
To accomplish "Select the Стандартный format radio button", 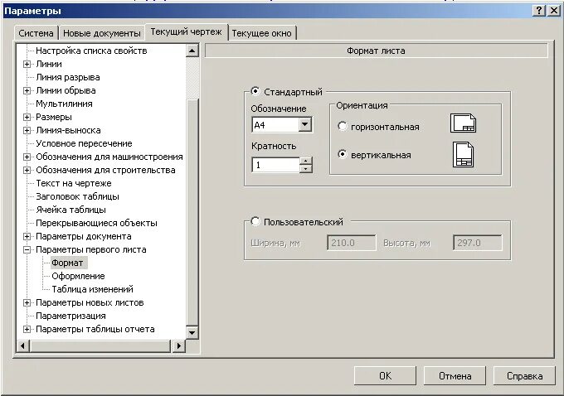I will [255, 91].
